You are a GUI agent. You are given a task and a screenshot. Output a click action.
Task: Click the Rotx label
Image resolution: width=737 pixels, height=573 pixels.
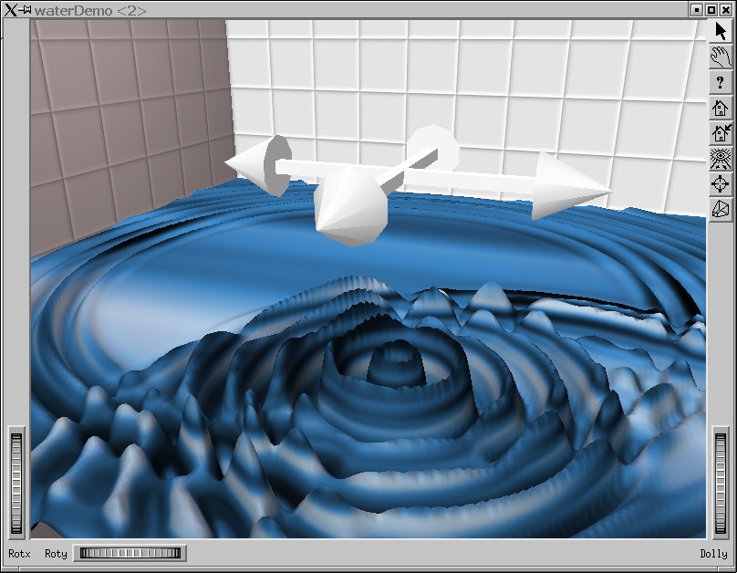19,554
